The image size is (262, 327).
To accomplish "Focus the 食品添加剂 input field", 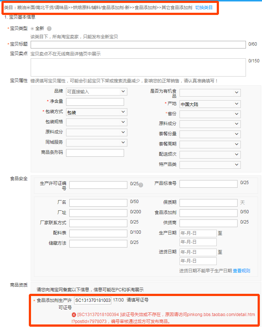I will coord(208,213).
